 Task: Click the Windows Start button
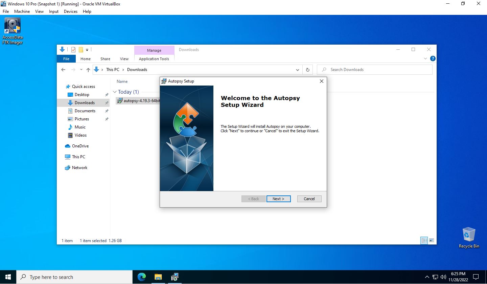click(8, 277)
